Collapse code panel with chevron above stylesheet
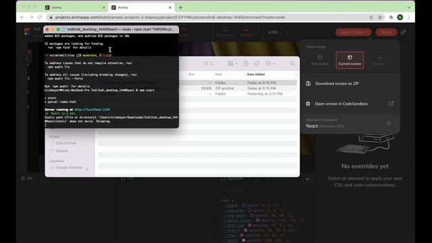432x243 pixels. [307, 179]
